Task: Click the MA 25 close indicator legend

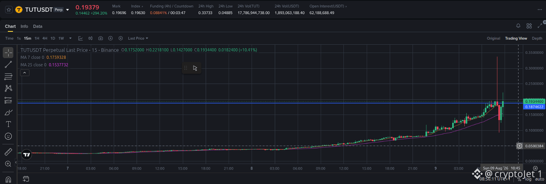Action: pyautogui.click(x=44, y=65)
